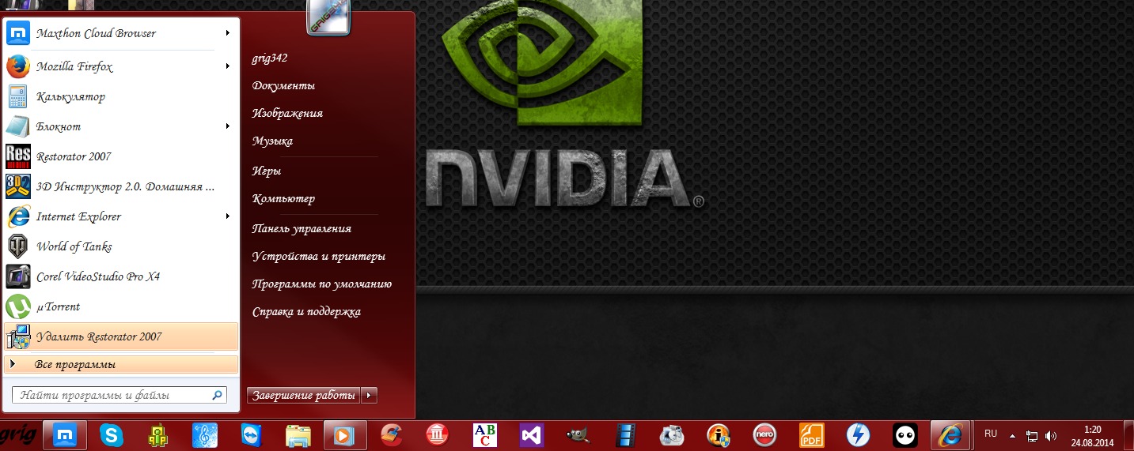Open the blue lightning bolt app on taskbar

coord(858,435)
